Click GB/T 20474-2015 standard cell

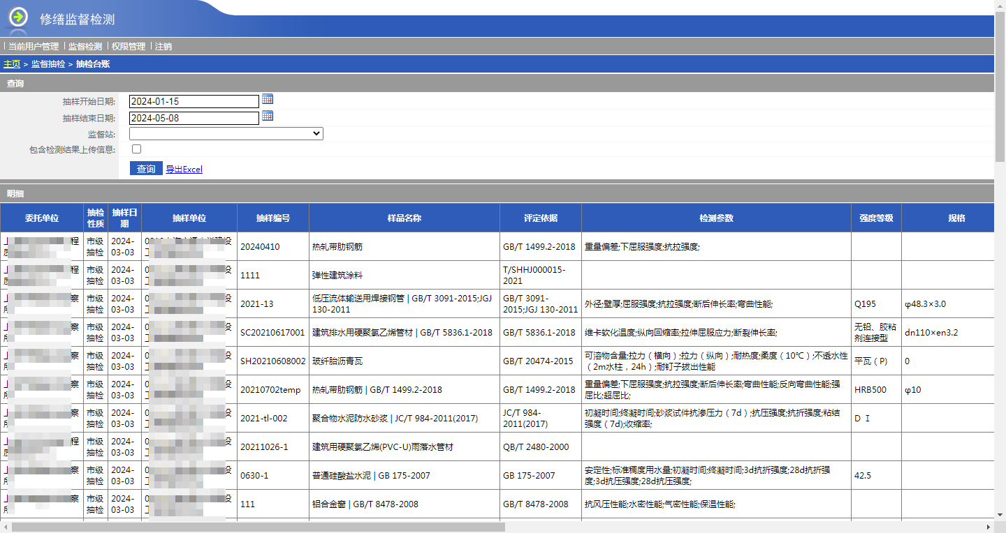pos(541,361)
